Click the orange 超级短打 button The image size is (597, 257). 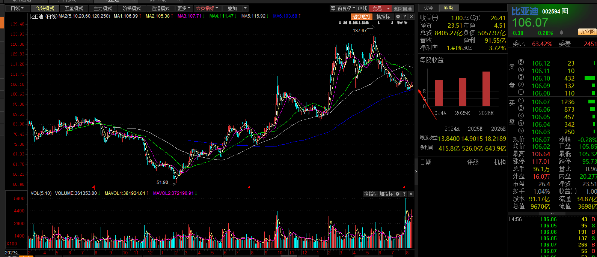click(362, 16)
